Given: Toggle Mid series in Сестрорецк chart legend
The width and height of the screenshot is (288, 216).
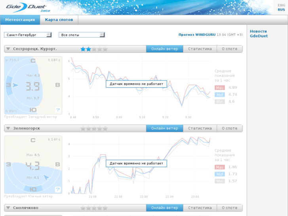Looking at the screenshot, I should coord(220,95).
